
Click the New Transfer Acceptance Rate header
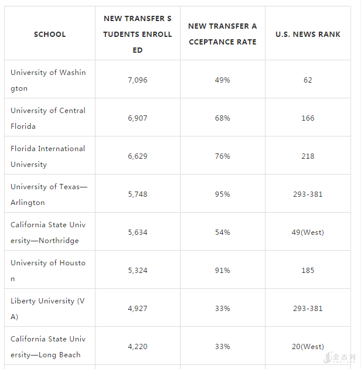coord(223,34)
